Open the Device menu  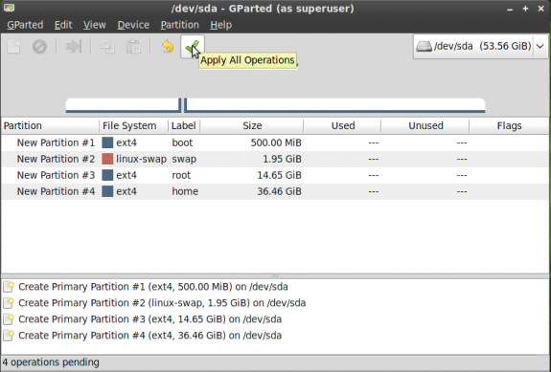pos(133,25)
